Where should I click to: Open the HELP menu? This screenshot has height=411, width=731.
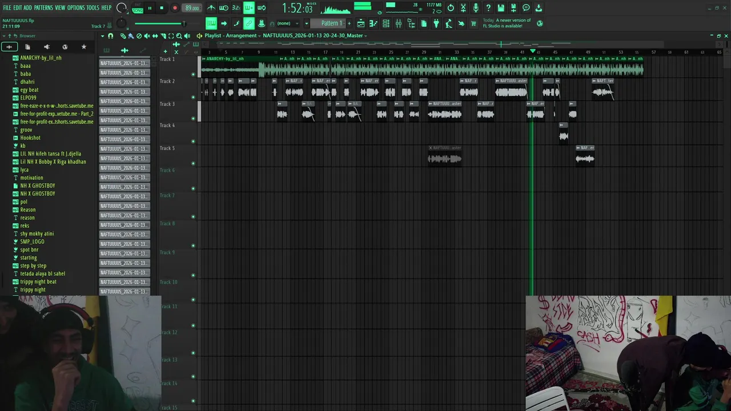pos(106,7)
